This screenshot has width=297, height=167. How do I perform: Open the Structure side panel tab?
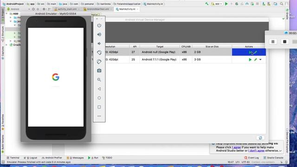[3, 34]
